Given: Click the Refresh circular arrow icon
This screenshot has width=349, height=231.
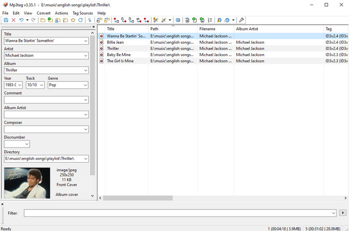Looking at the screenshot, I should [x=81, y=20].
